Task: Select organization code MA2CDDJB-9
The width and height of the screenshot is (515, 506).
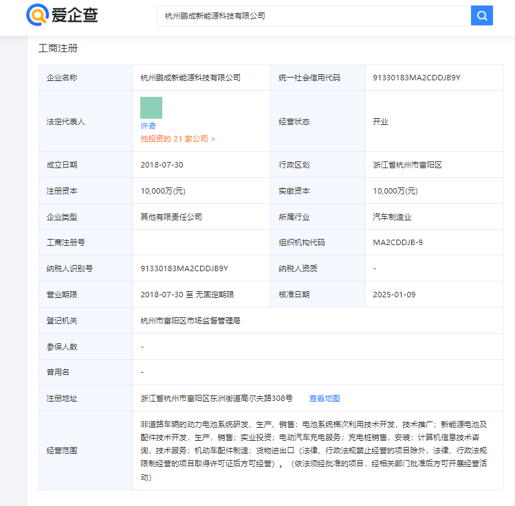Action: [x=397, y=242]
